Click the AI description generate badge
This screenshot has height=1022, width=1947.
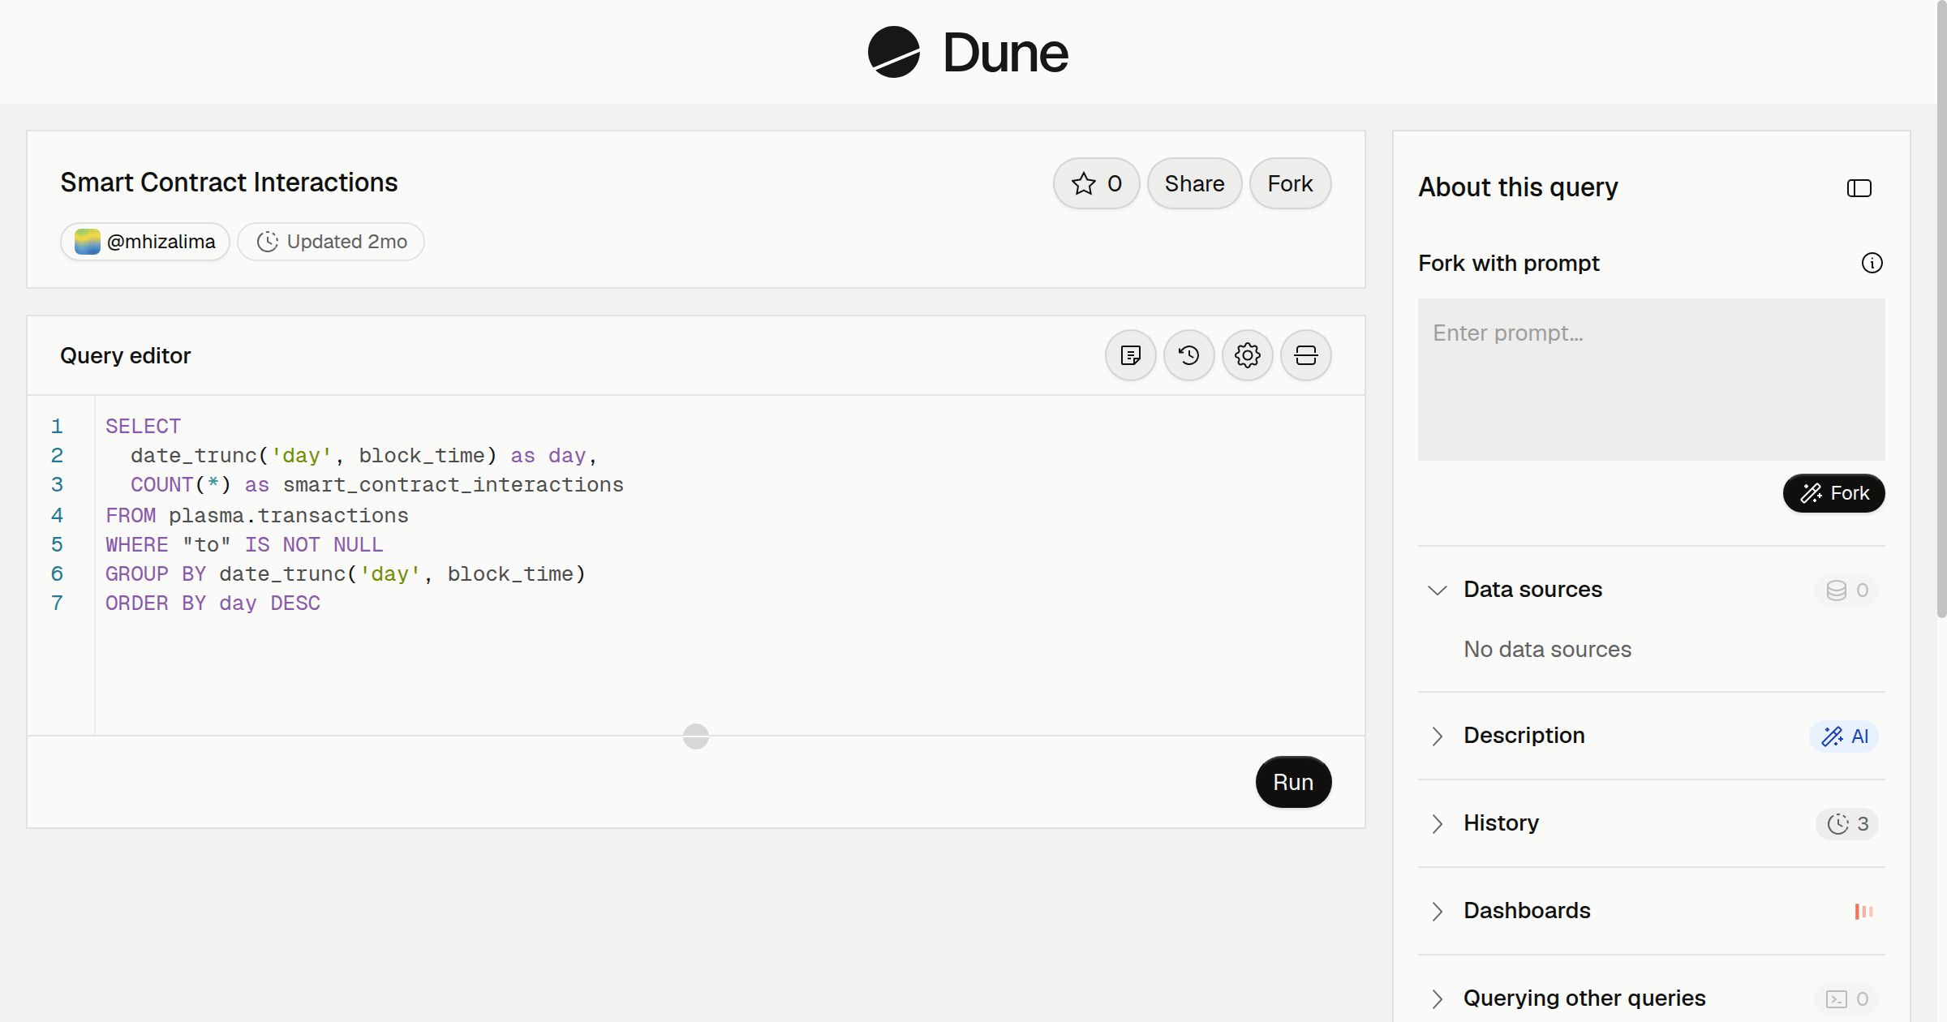point(1844,736)
